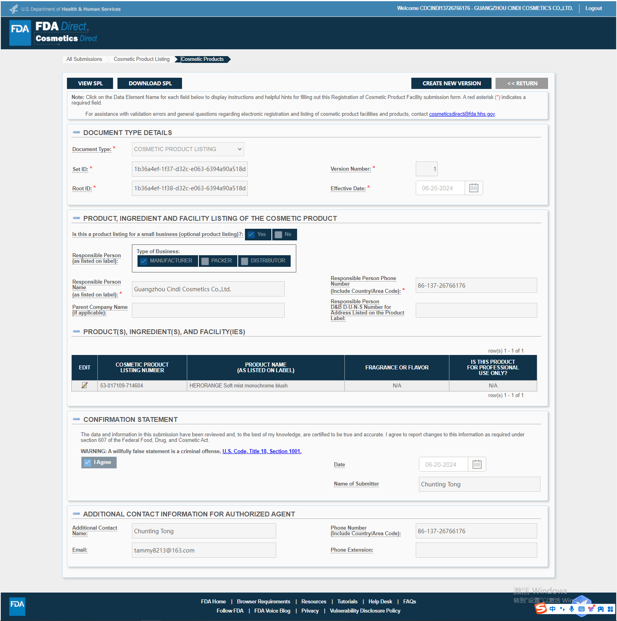Click the Sogou input microphone icon
Screen dimensions: 617x621
pyautogui.click(x=572, y=609)
